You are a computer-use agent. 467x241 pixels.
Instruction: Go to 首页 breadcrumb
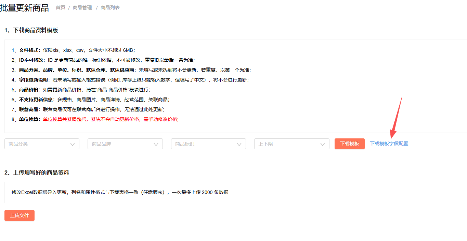coord(61,7)
